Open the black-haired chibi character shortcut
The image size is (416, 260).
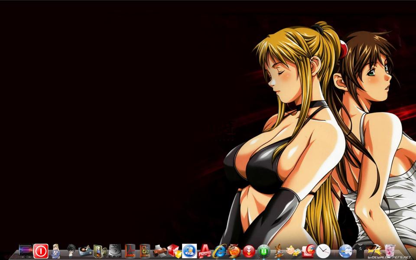[x=71, y=251]
